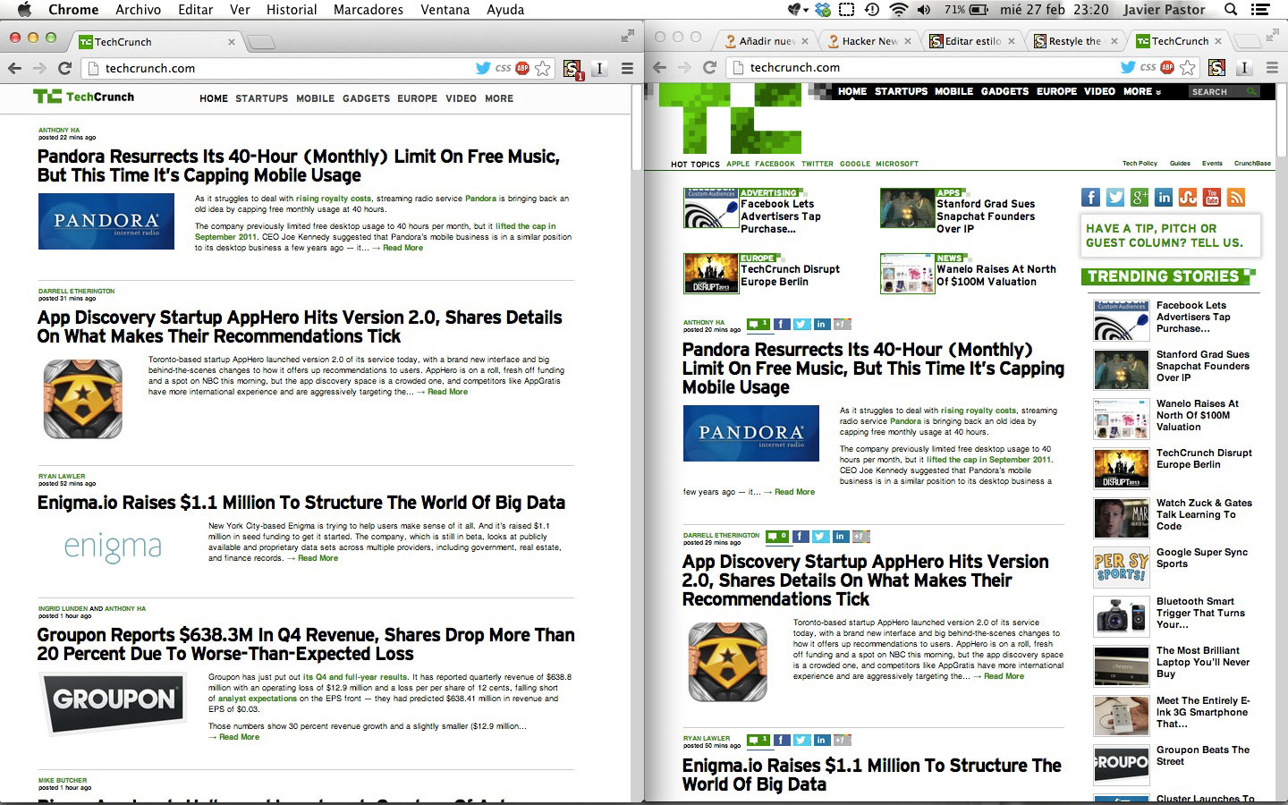Go back in left Chrome window

click(14, 68)
